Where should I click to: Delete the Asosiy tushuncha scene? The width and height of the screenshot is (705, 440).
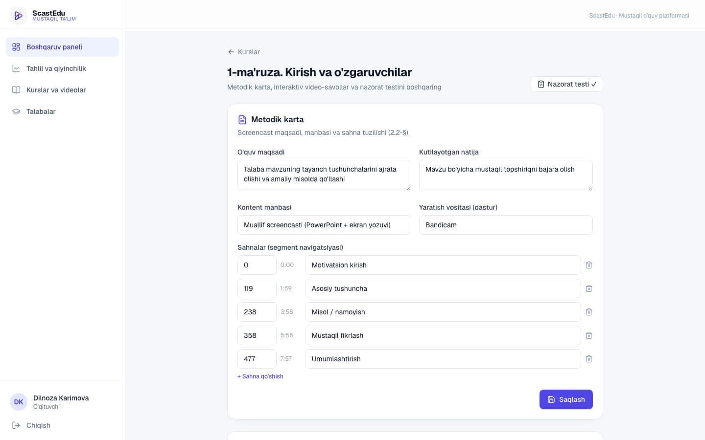pyautogui.click(x=589, y=288)
